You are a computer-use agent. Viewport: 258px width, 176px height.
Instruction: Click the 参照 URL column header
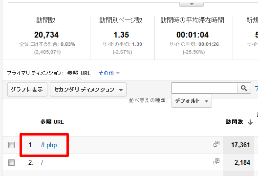[52, 122]
